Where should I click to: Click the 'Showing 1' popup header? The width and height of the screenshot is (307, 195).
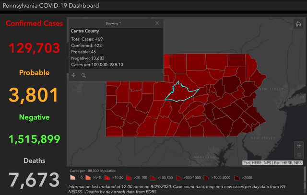(x=113, y=23)
